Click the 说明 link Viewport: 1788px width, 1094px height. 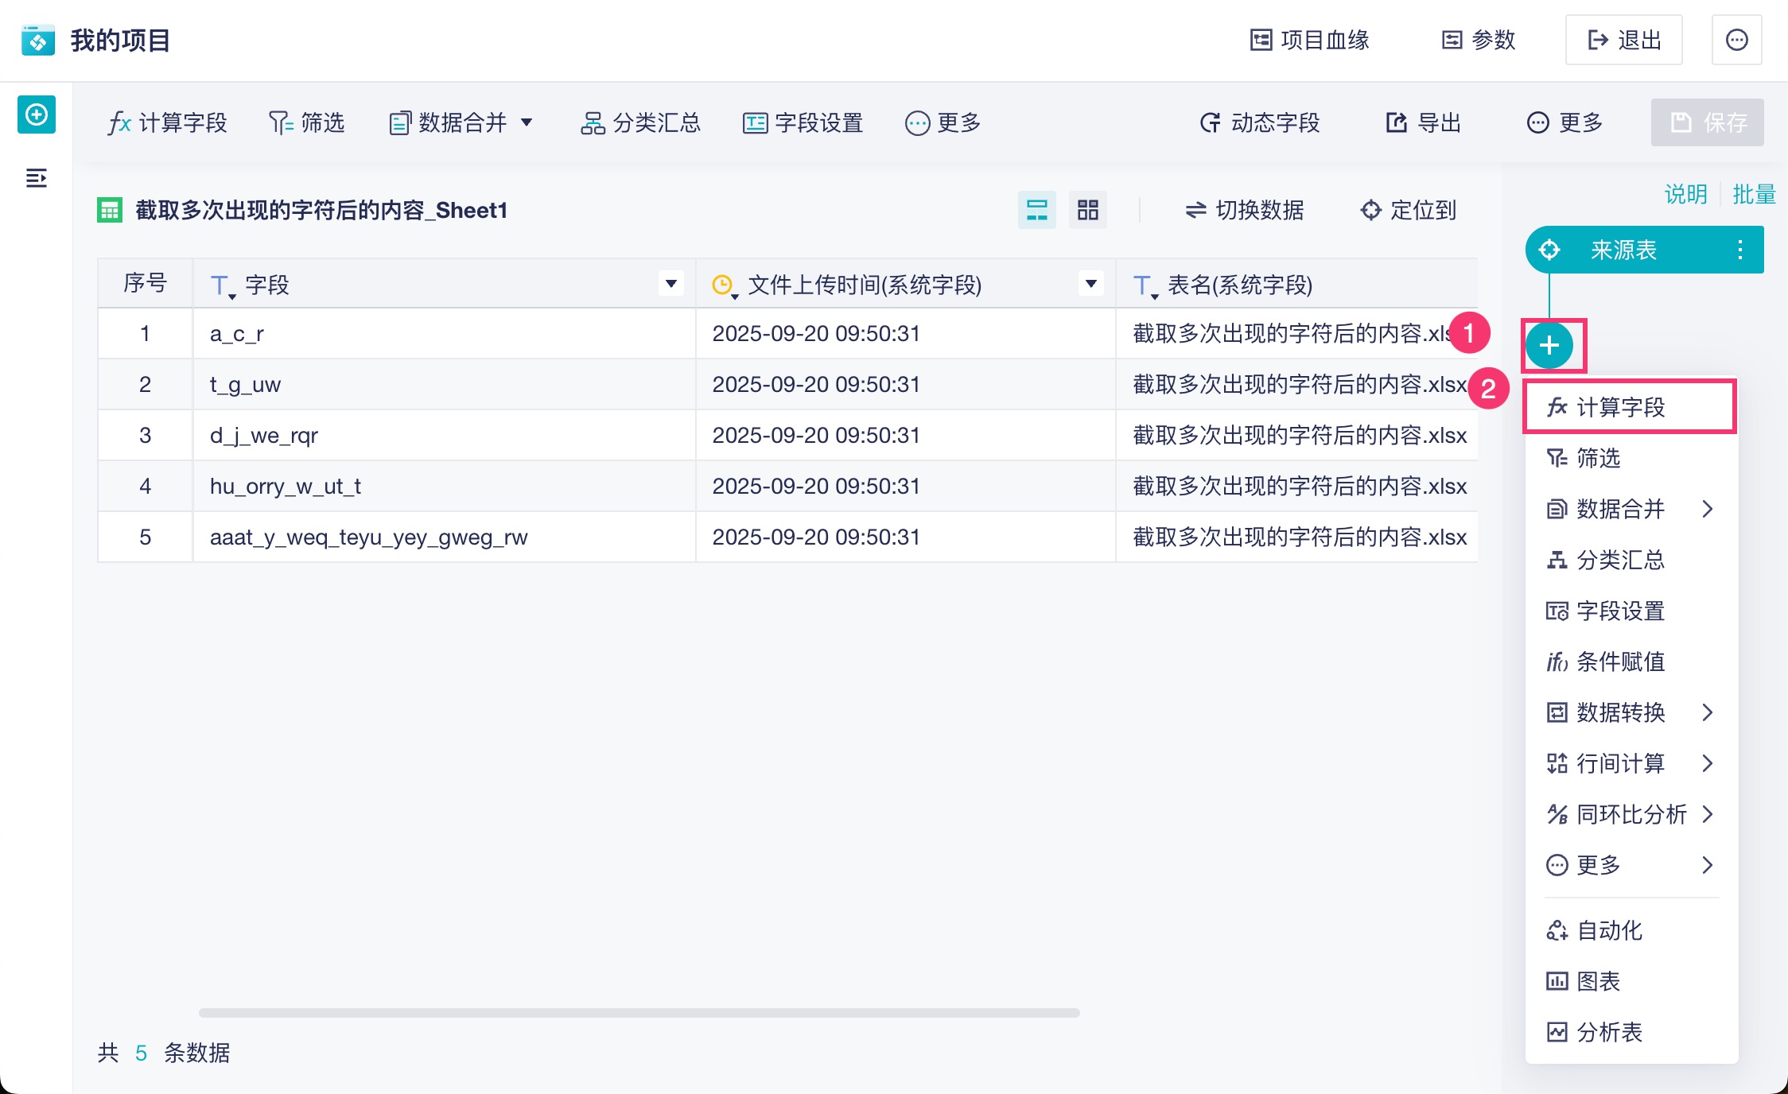click(1685, 194)
